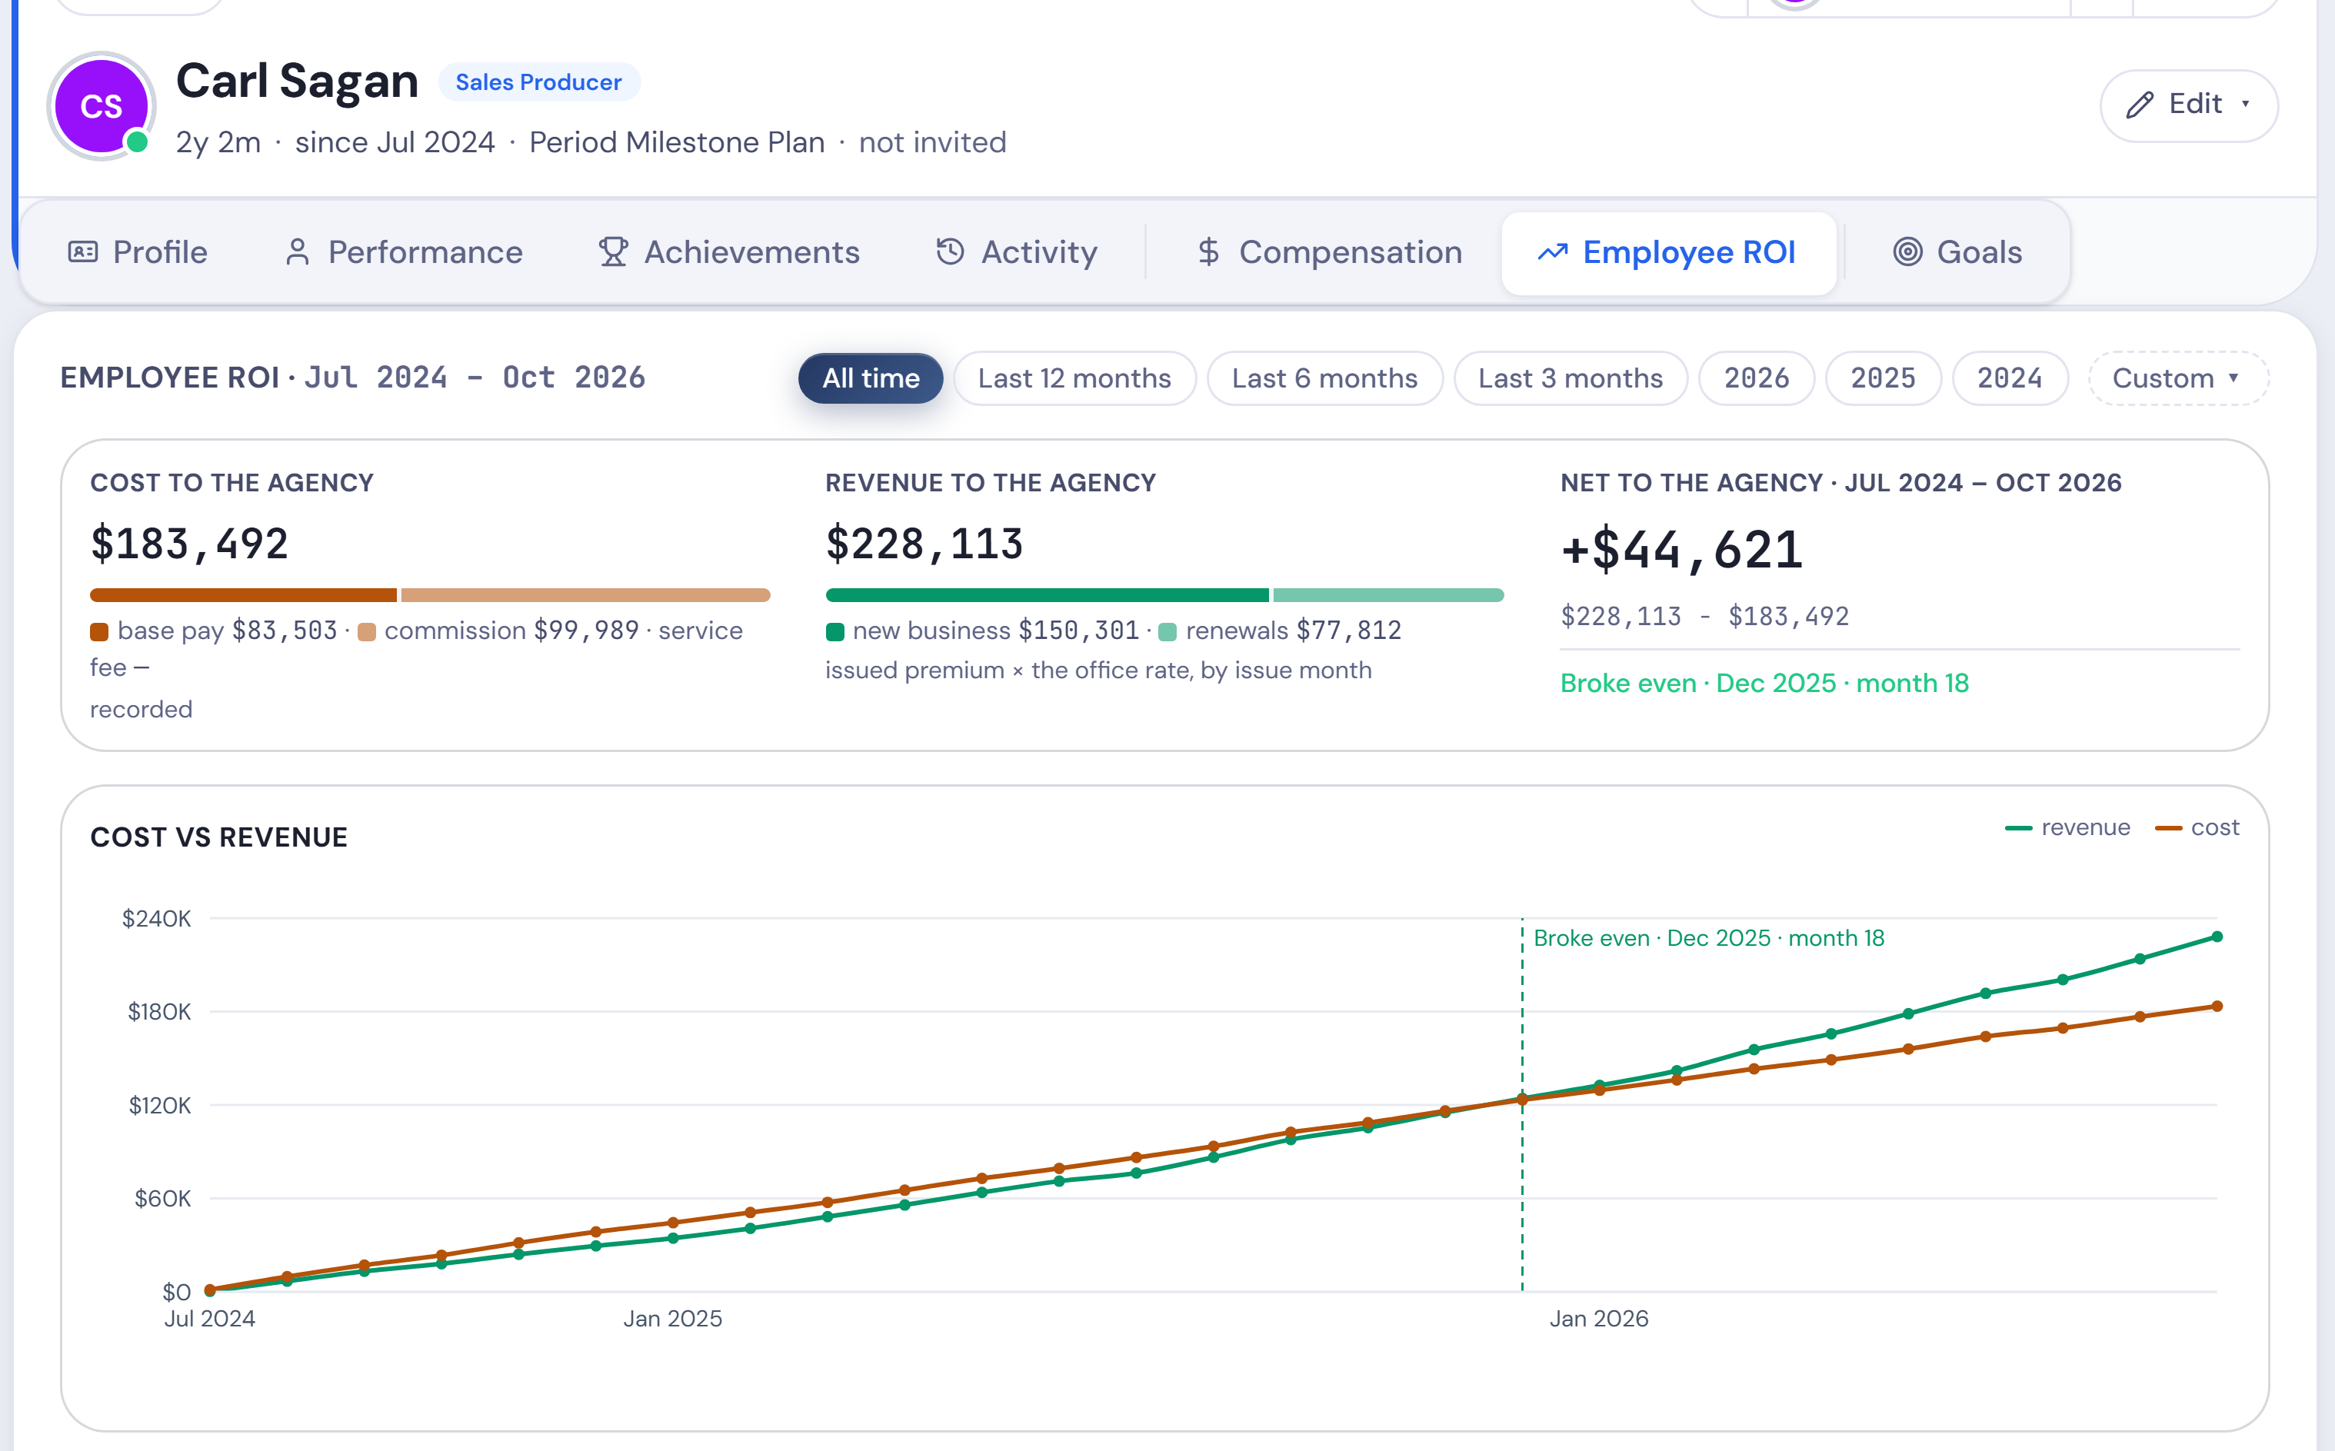Click the Achievements trophy icon

pos(613,252)
